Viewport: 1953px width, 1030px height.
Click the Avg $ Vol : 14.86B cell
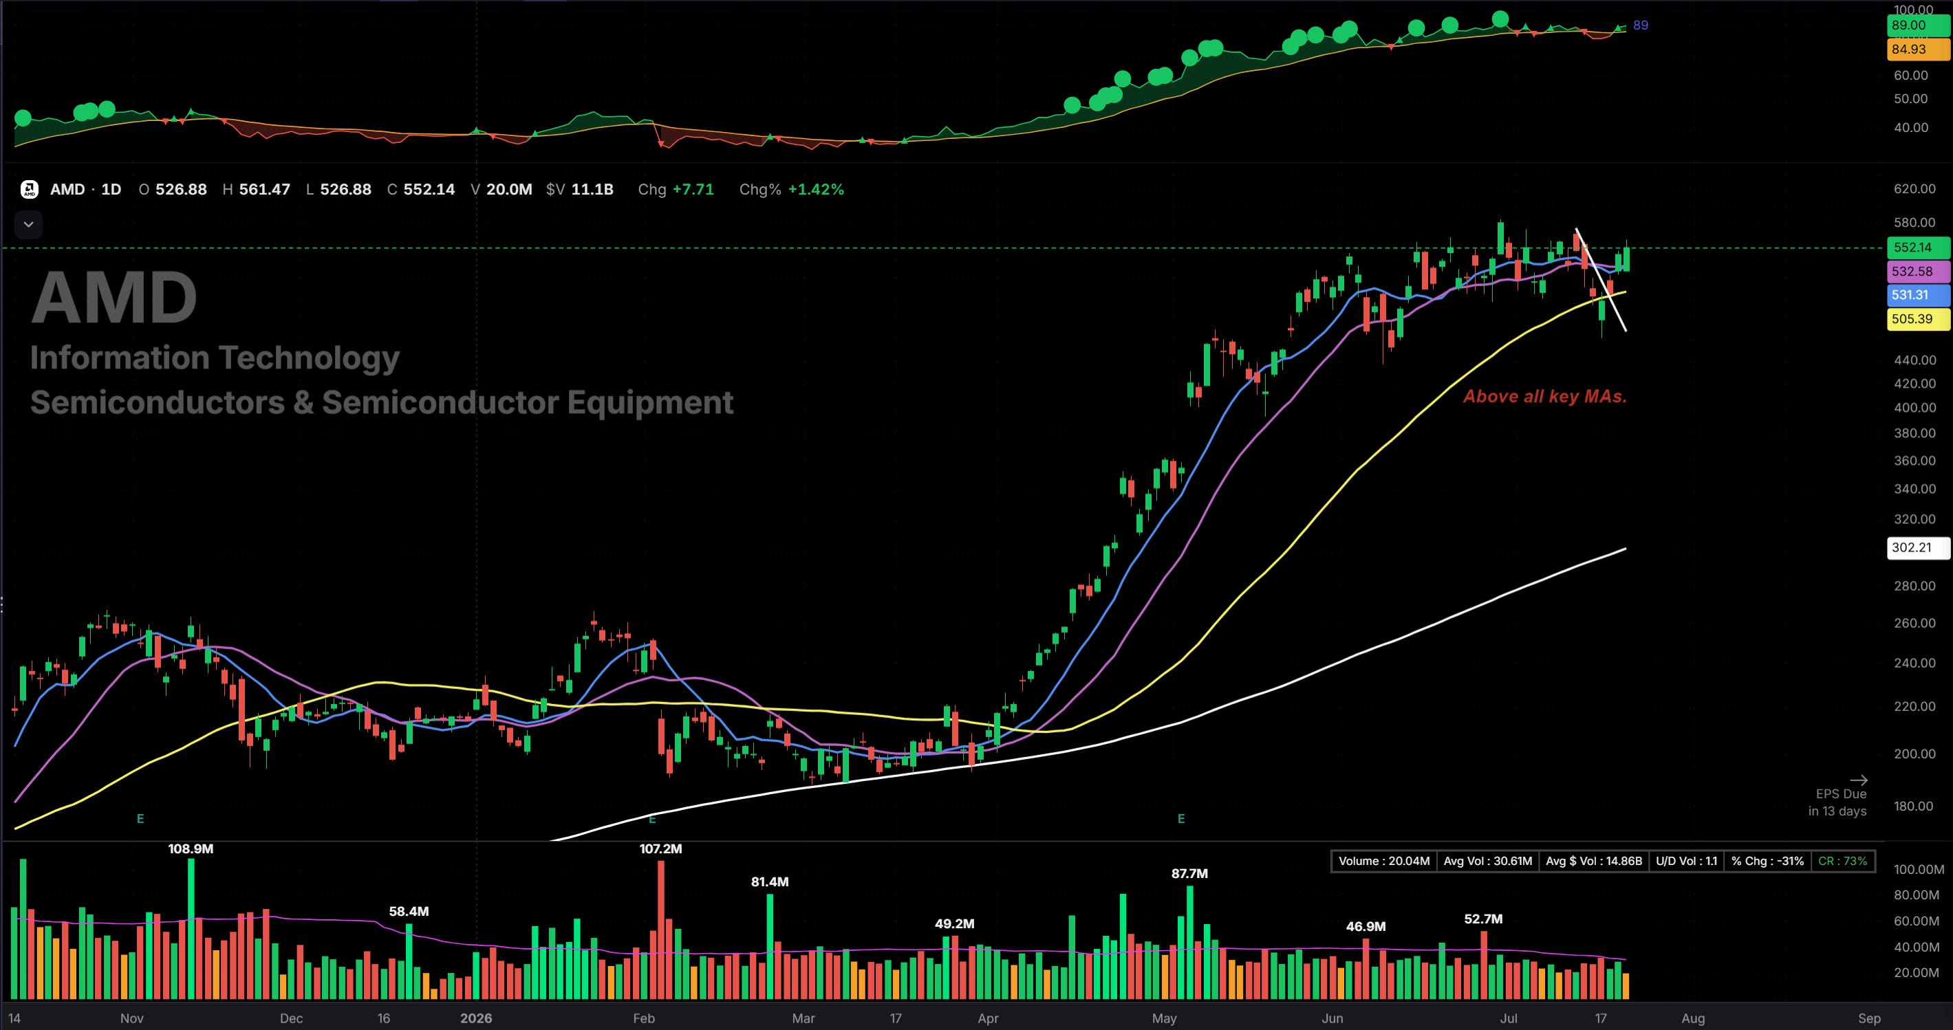point(1594,861)
